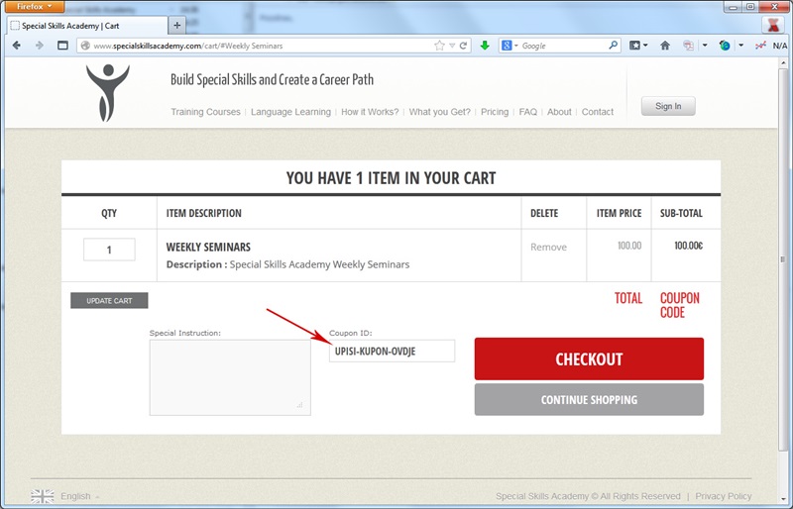Click the Google search magnifier icon
The image size is (793, 509).
[x=613, y=45]
